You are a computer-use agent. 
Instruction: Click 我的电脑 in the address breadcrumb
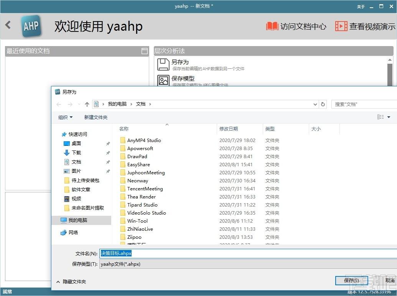(x=117, y=104)
